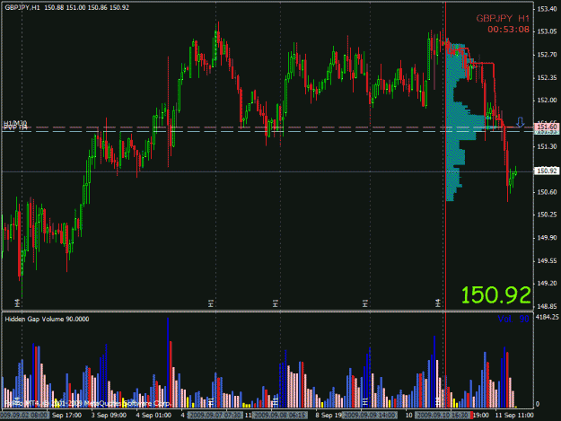Click the 149.20 price axis label

click(x=547, y=284)
